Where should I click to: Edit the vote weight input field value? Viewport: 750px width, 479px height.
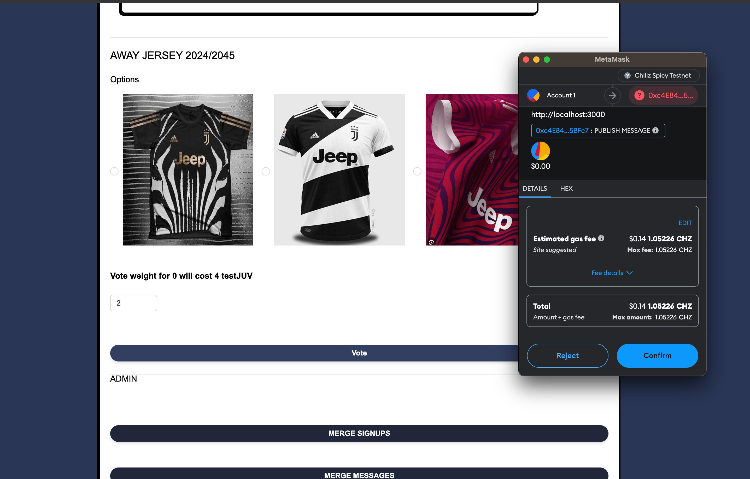133,302
